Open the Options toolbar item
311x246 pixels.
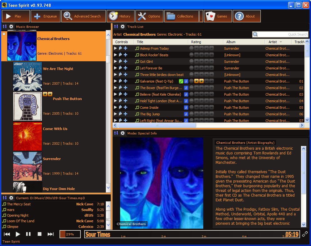tap(149, 16)
